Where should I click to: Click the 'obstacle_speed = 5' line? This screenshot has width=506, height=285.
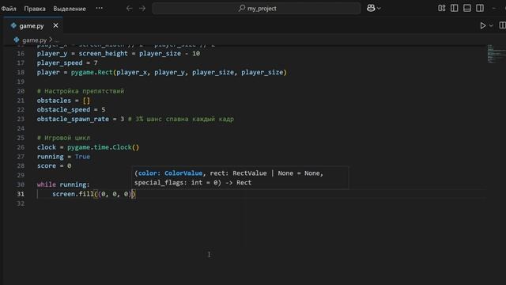(x=71, y=110)
